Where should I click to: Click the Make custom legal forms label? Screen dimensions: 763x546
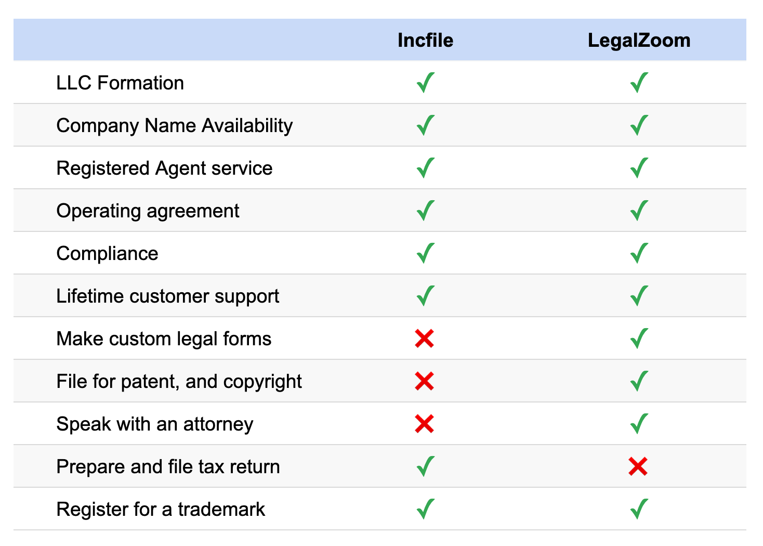[x=164, y=339]
